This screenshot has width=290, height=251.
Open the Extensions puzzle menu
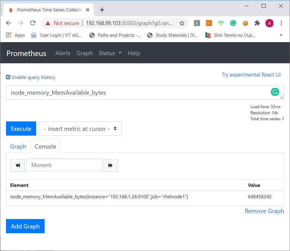tap(257, 23)
